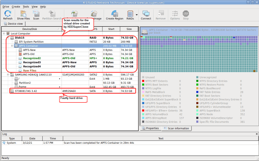Click the APFS SuperBlock legend swatch
The height and width of the screenshot is (161, 259).
[197, 110]
